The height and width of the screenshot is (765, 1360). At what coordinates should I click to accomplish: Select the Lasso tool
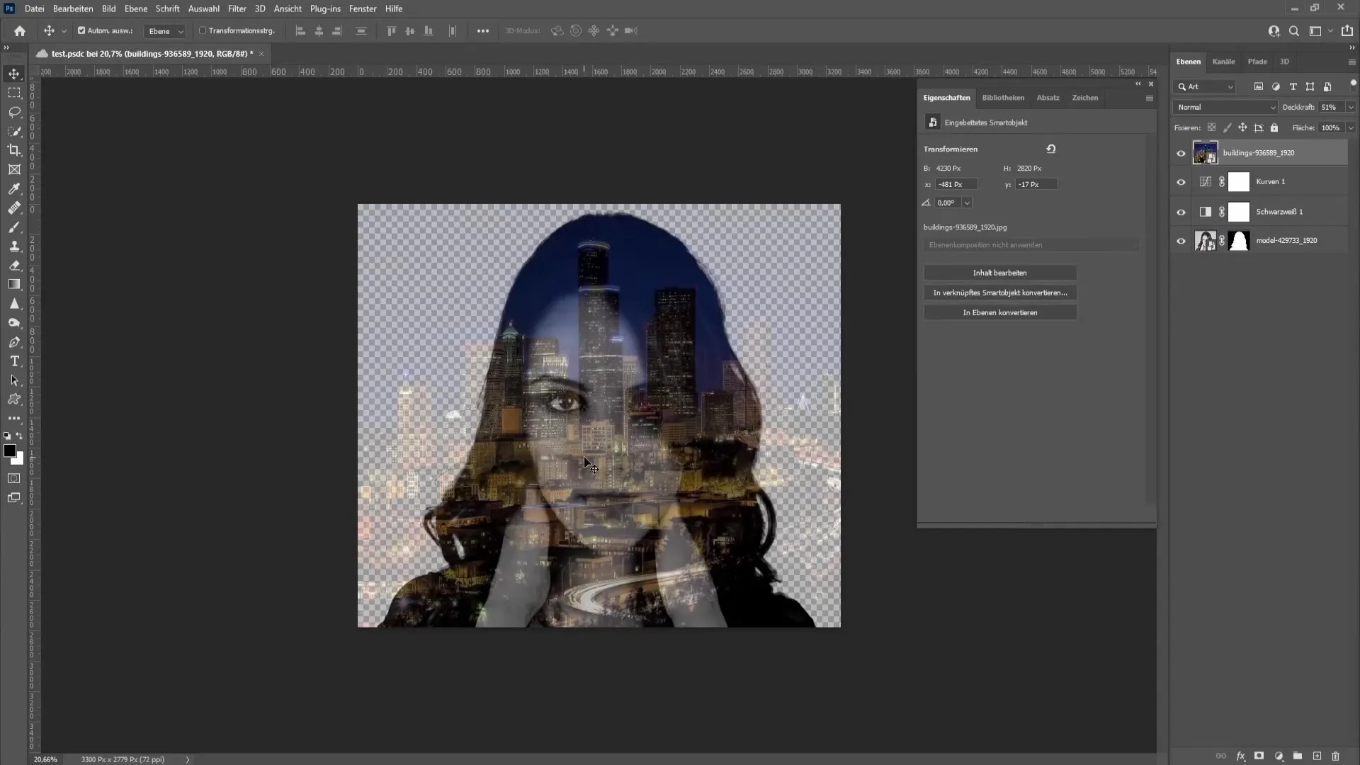coord(14,112)
